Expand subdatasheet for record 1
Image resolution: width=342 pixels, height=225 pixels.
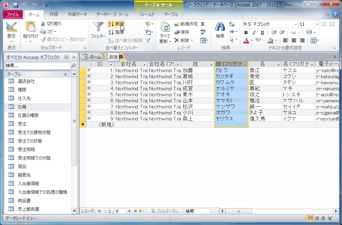(89, 70)
